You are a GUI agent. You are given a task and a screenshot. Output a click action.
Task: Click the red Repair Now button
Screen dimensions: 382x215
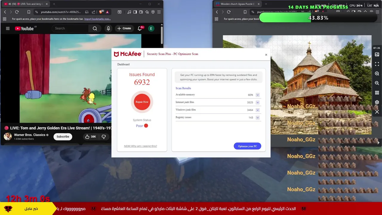142,102
